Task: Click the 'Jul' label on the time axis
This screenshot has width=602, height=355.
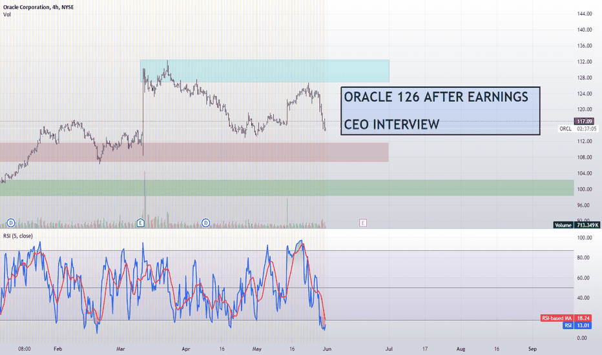Action: [389, 349]
